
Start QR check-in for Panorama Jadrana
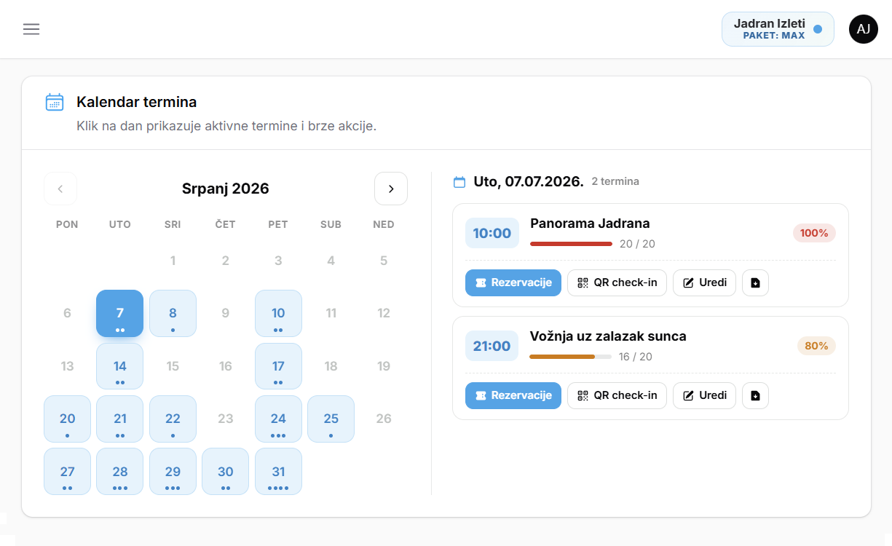tap(617, 282)
